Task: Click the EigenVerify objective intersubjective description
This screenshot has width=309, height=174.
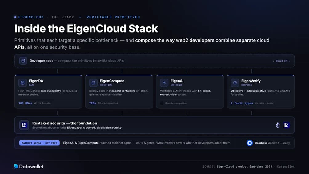Action: coord(260,93)
